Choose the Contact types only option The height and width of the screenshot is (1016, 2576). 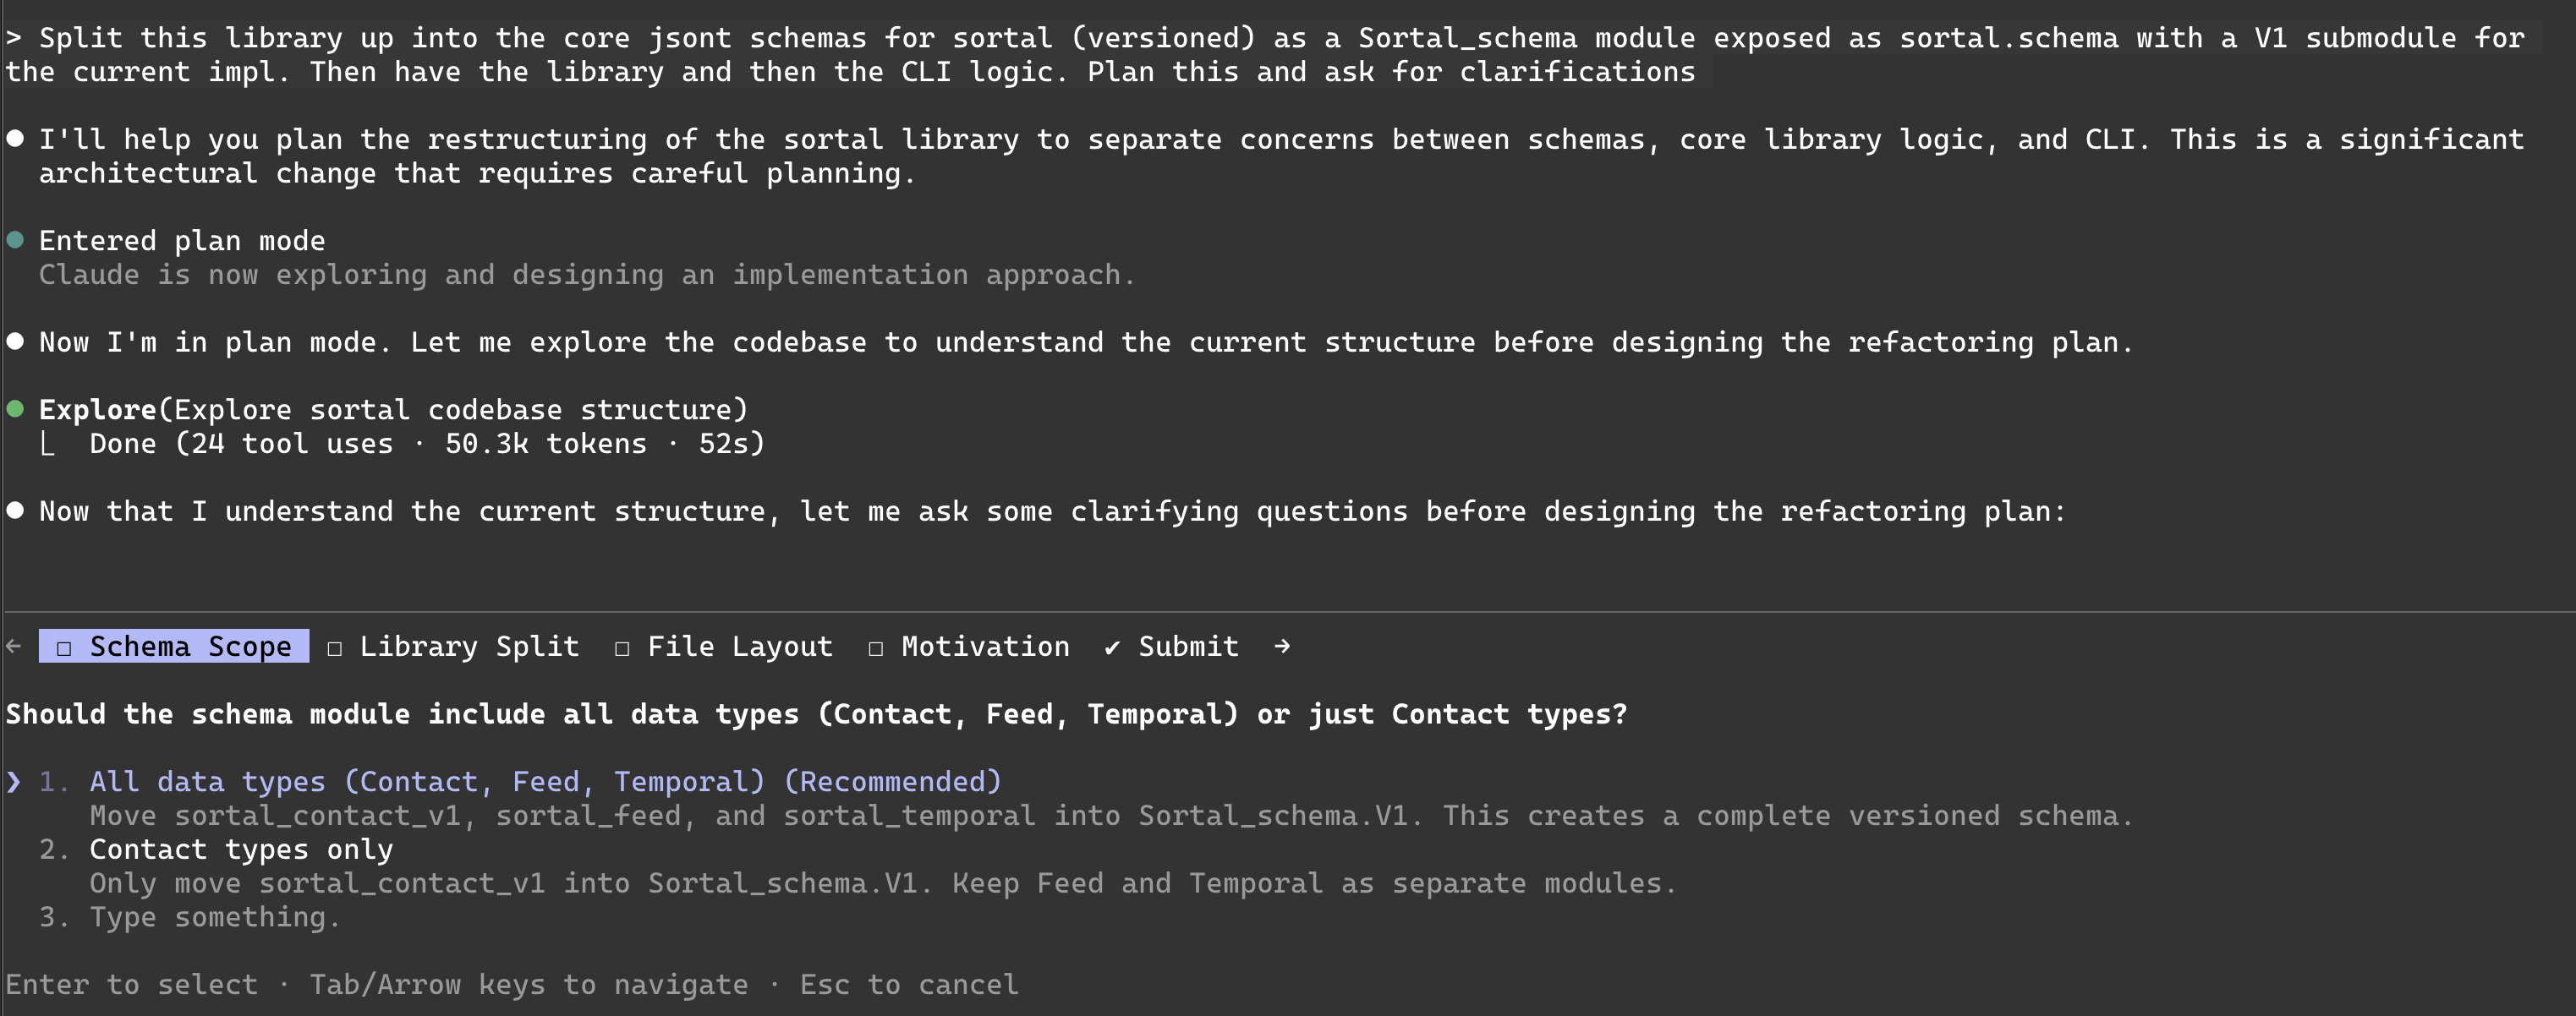click(x=241, y=849)
